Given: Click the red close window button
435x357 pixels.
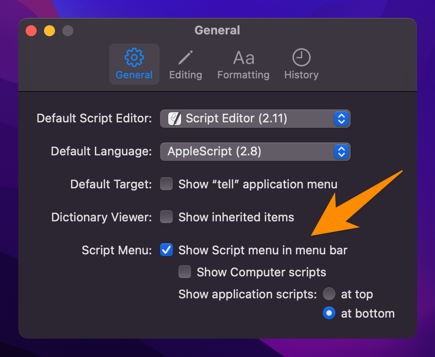Looking at the screenshot, I should point(31,31).
